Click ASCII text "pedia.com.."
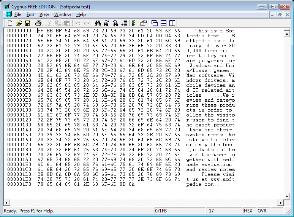The width and height of the screenshot is (294, 217). click(203, 184)
